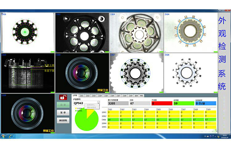Viewport: 231px width, 149px height.
Task: Launch Internet Explorer from the taskbar
Action: point(10,136)
